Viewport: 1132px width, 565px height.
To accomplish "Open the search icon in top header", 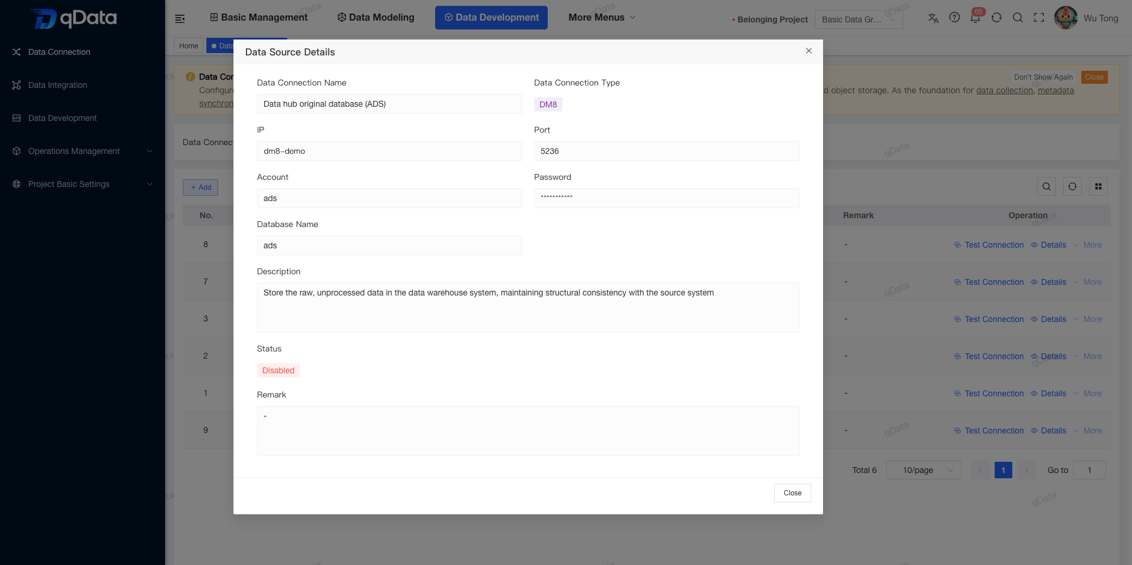I will coord(1018,18).
